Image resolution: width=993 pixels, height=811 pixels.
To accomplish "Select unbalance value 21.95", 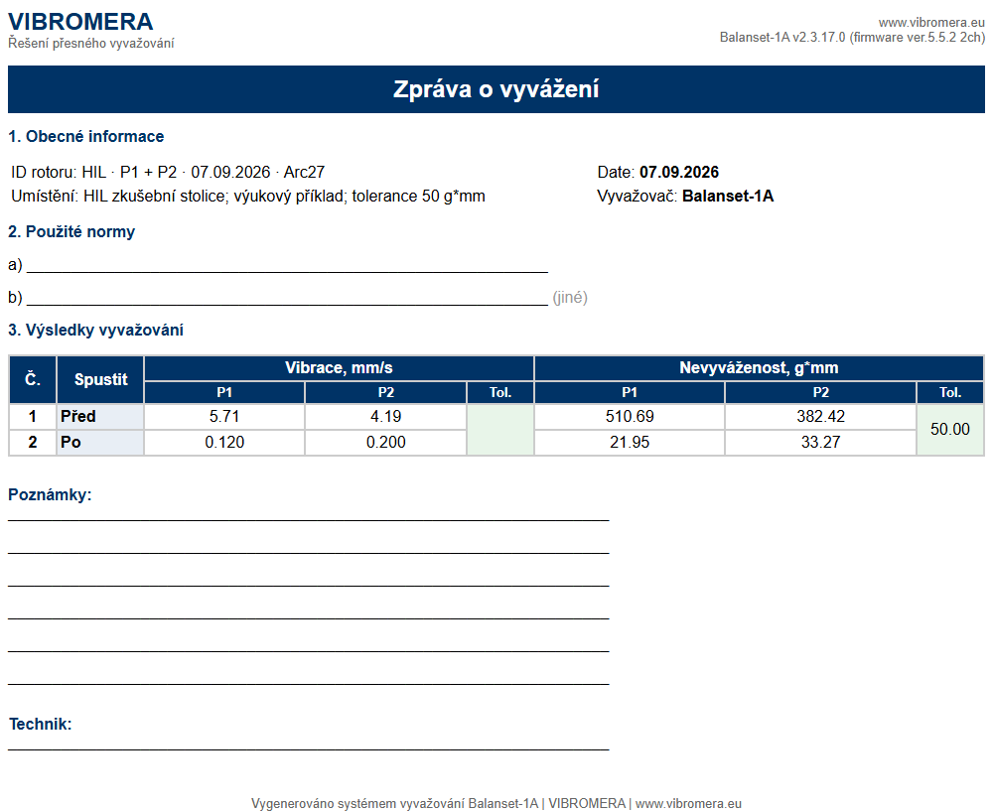I will (x=630, y=443).
